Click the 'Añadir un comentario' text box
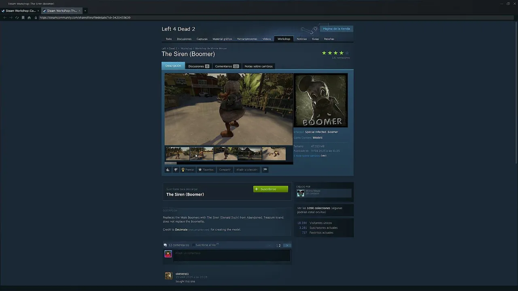518x291 pixels. [x=231, y=255]
